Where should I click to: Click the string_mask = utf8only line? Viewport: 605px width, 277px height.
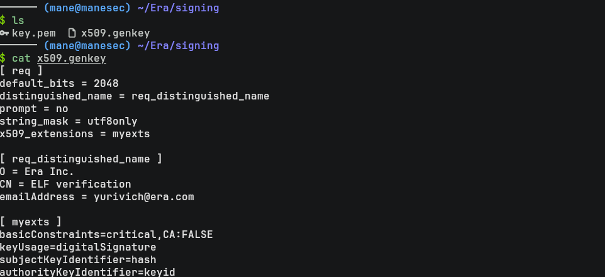[x=69, y=121]
